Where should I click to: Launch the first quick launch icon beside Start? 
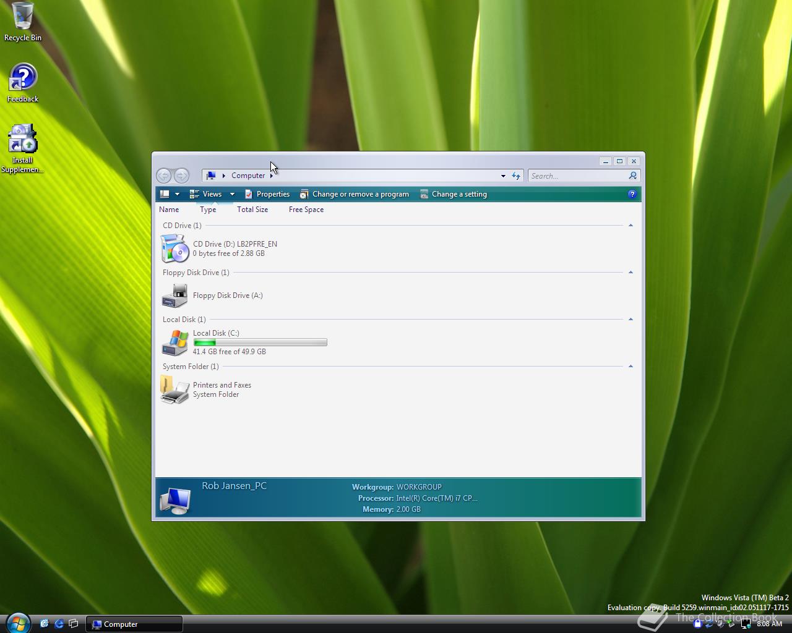tap(44, 624)
